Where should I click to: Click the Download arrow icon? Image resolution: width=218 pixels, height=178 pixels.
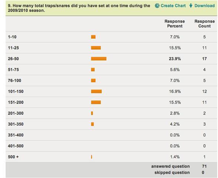(191, 6)
